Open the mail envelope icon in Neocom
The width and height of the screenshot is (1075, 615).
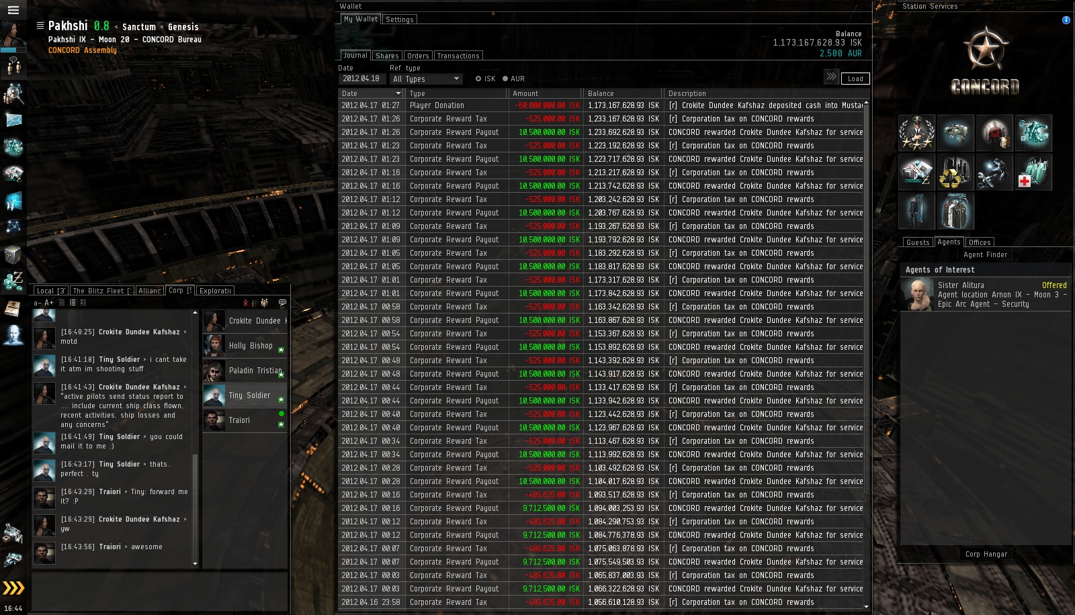point(13,120)
